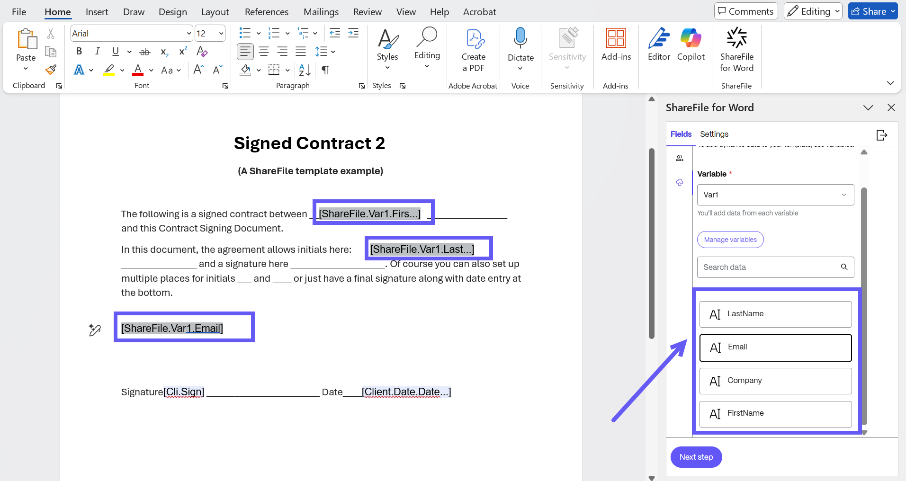The image size is (906, 481).
Task: Open the References ribbon tab
Action: tap(266, 12)
